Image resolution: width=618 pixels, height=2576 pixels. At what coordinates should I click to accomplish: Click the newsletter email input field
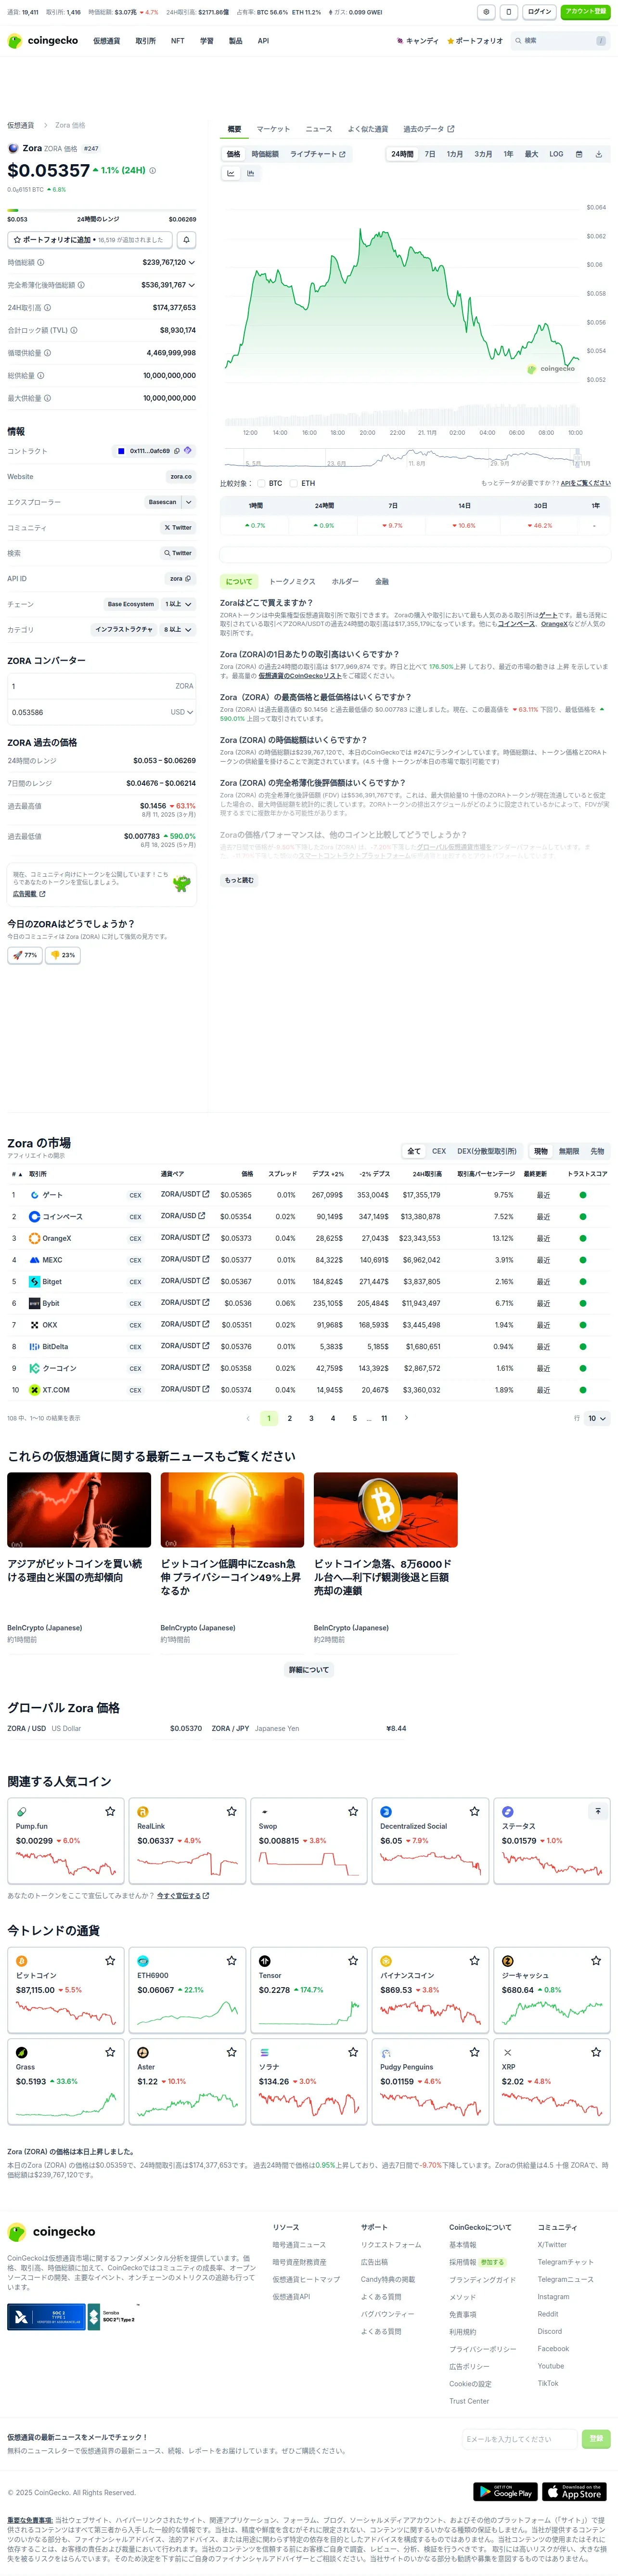point(519,2439)
